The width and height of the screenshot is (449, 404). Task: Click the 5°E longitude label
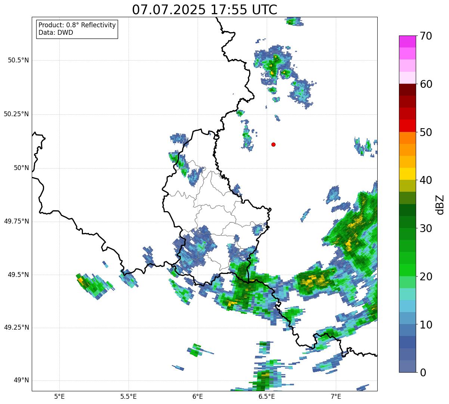coord(59,396)
